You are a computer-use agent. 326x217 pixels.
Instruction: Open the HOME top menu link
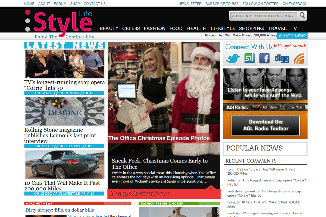29,4
